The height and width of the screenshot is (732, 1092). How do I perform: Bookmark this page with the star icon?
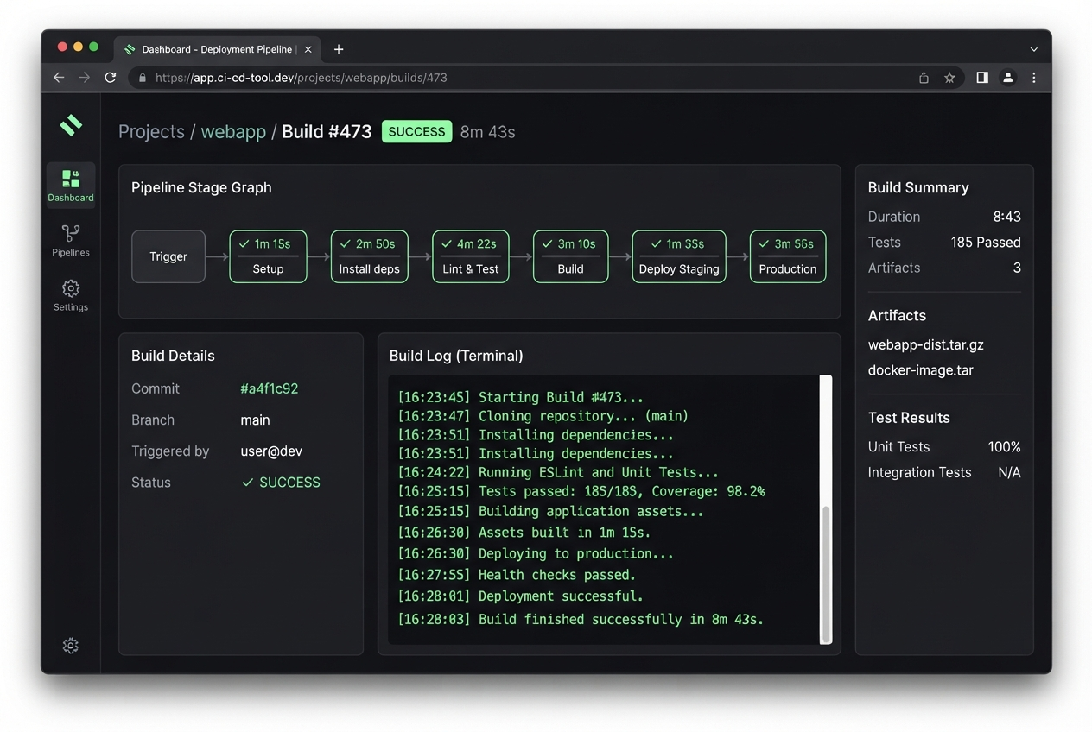click(x=949, y=78)
